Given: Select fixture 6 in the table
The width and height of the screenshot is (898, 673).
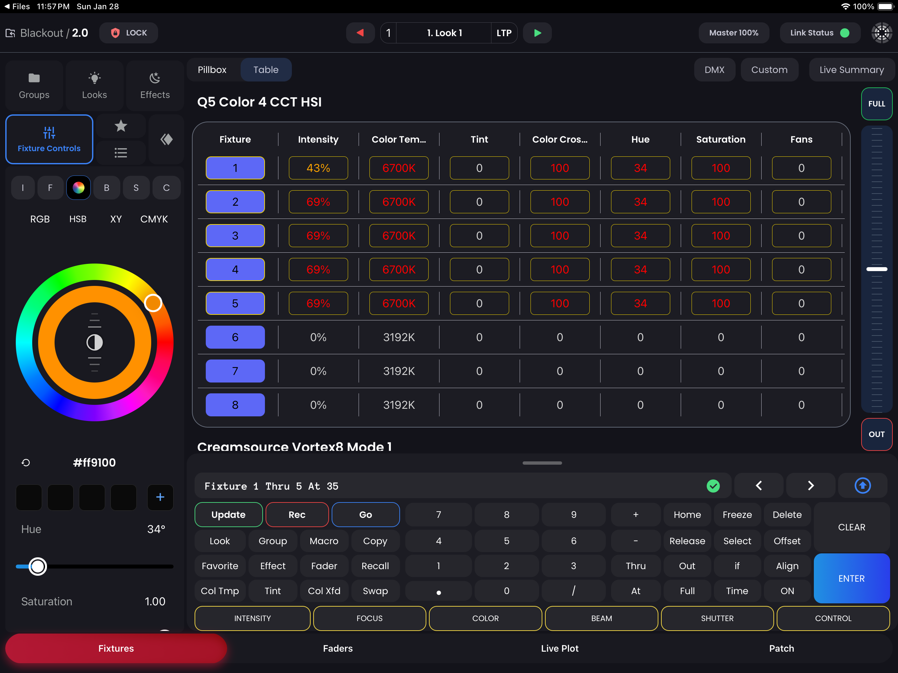Looking at the screenshot, I should tap(235, 337).
